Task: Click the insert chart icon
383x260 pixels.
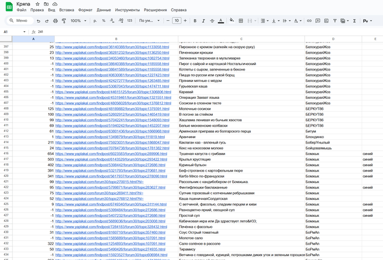Action: (x=327, y=21)
